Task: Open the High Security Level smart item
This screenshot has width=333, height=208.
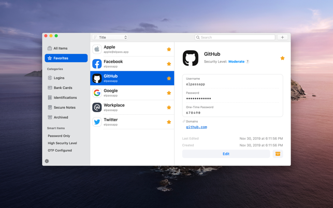Action: [62, 143]
